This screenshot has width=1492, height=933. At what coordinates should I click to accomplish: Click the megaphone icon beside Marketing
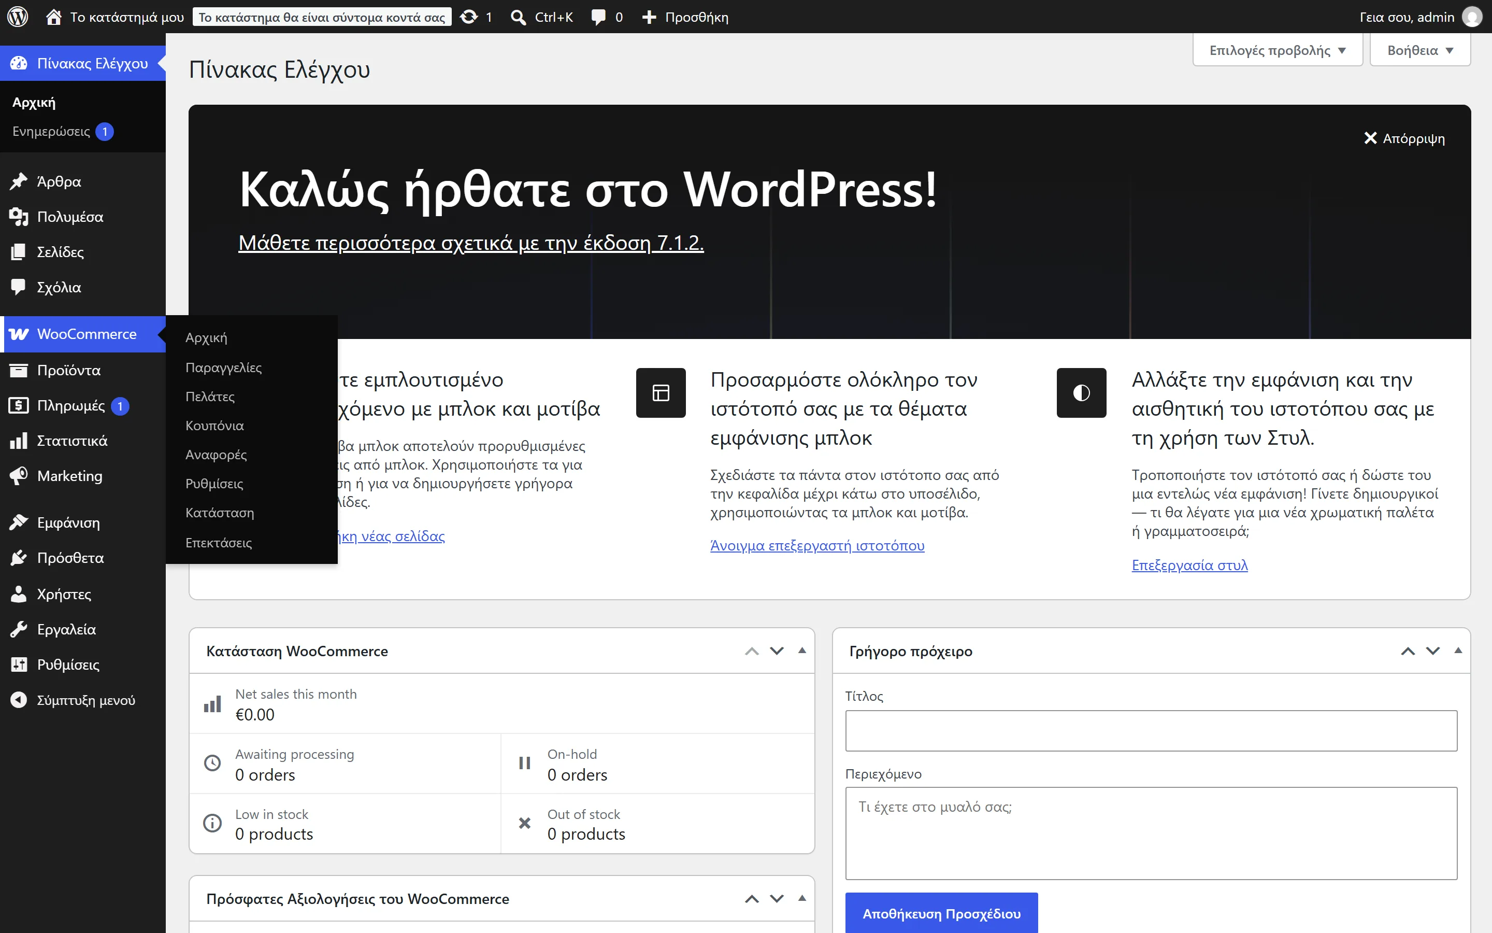(19, 476)
